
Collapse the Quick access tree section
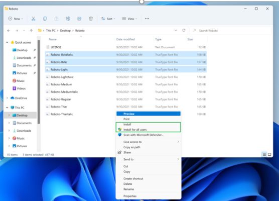click(7, 42)
